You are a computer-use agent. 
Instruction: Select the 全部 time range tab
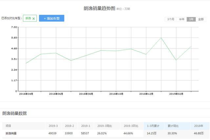click(x=201, y=19)
